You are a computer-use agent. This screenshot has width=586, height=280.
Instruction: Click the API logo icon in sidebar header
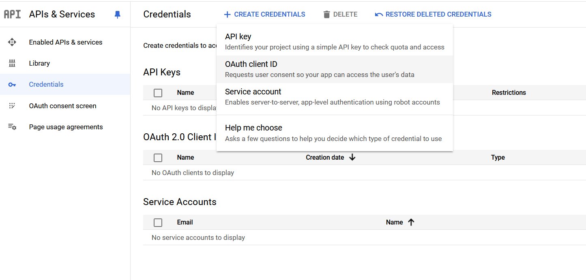click(12, 14)
